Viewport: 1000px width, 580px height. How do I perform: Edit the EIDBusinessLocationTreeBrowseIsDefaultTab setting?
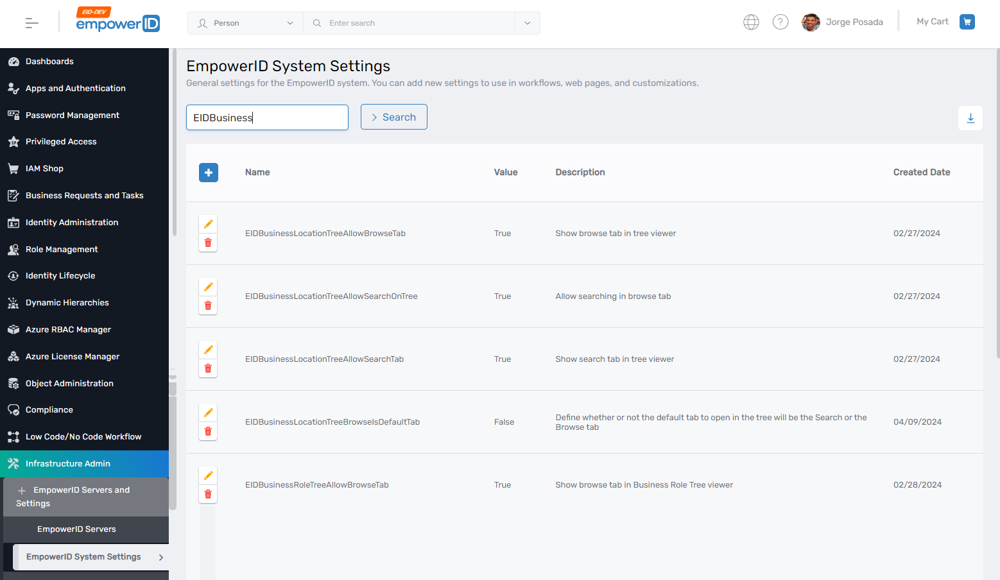point(208,412)
